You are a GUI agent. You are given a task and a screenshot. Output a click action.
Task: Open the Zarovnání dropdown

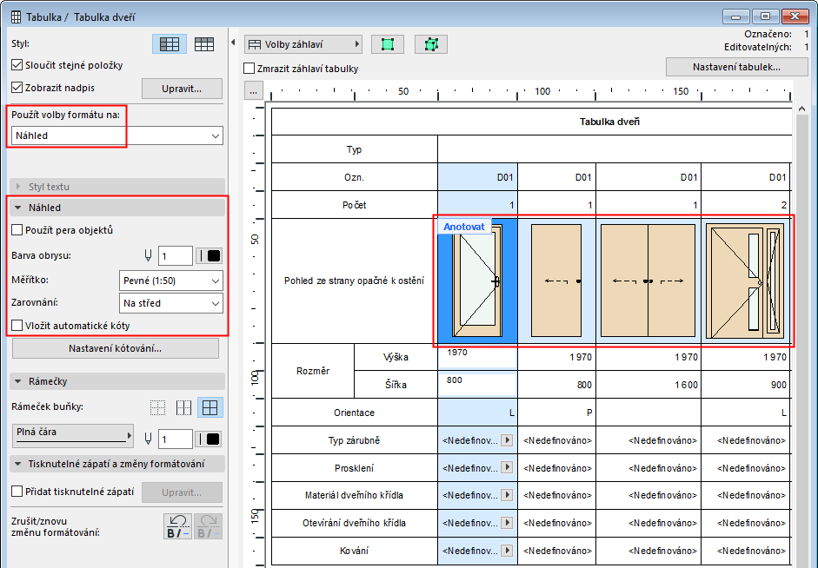(x=170, y=303)
